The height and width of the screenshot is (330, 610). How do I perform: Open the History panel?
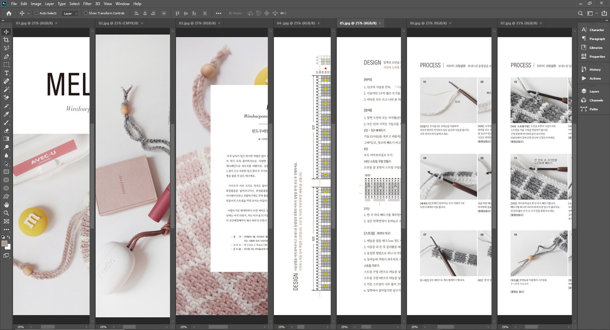[595, 69]
